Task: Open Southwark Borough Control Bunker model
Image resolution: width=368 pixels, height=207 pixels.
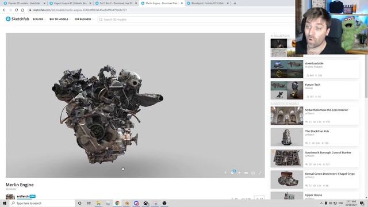Action: [328, 152]
